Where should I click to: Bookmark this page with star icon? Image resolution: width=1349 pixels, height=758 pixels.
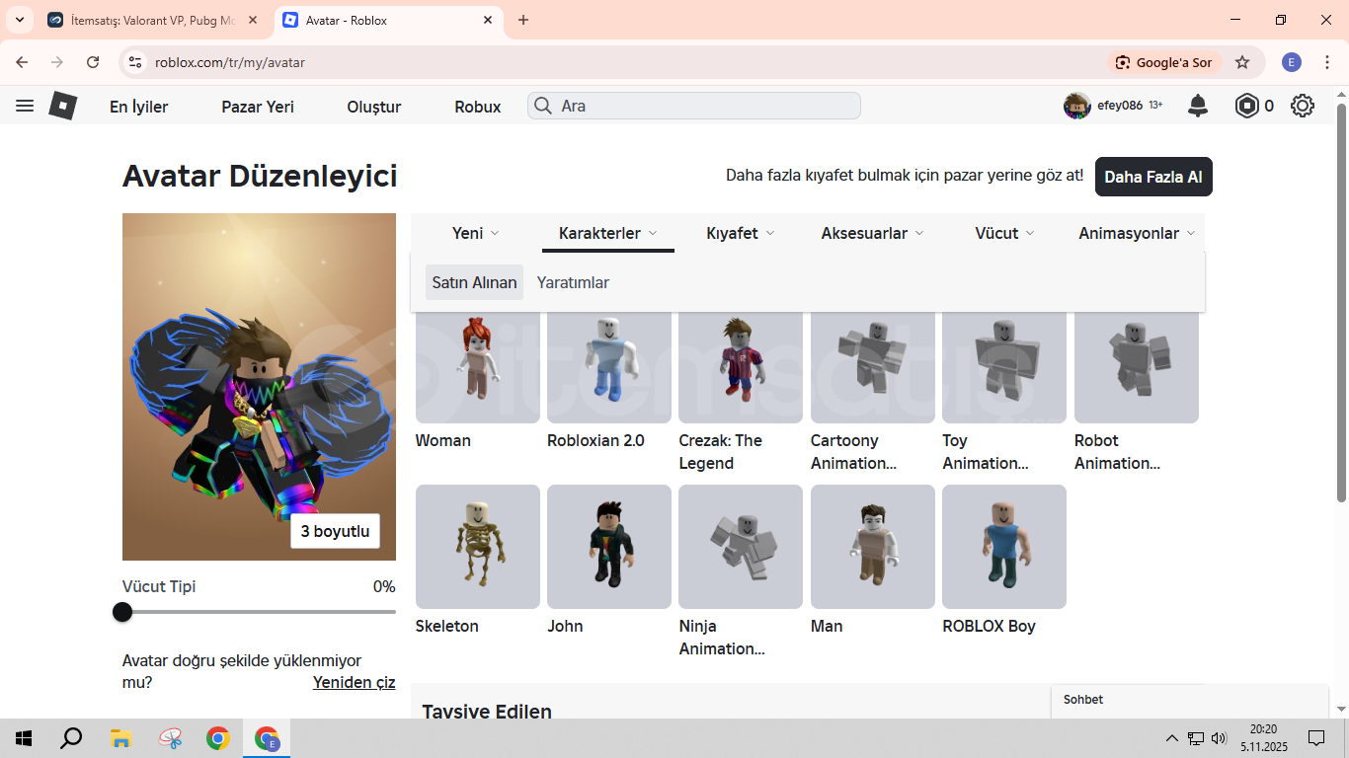1242,62
